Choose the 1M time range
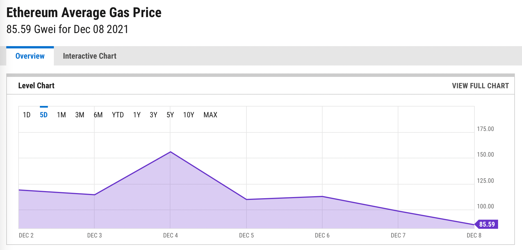Viewport: 522px width, 250px height. (x=61, y=115)
